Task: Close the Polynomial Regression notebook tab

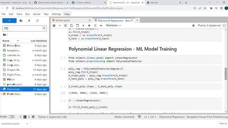Action: click(132, 21)
